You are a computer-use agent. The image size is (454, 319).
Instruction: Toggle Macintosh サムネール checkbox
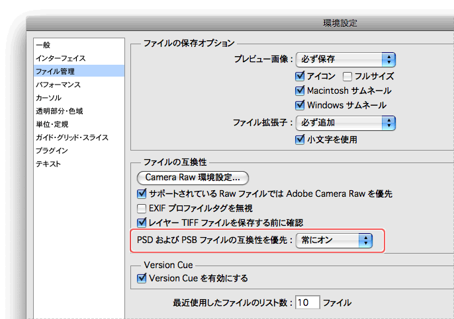point(300,90)
